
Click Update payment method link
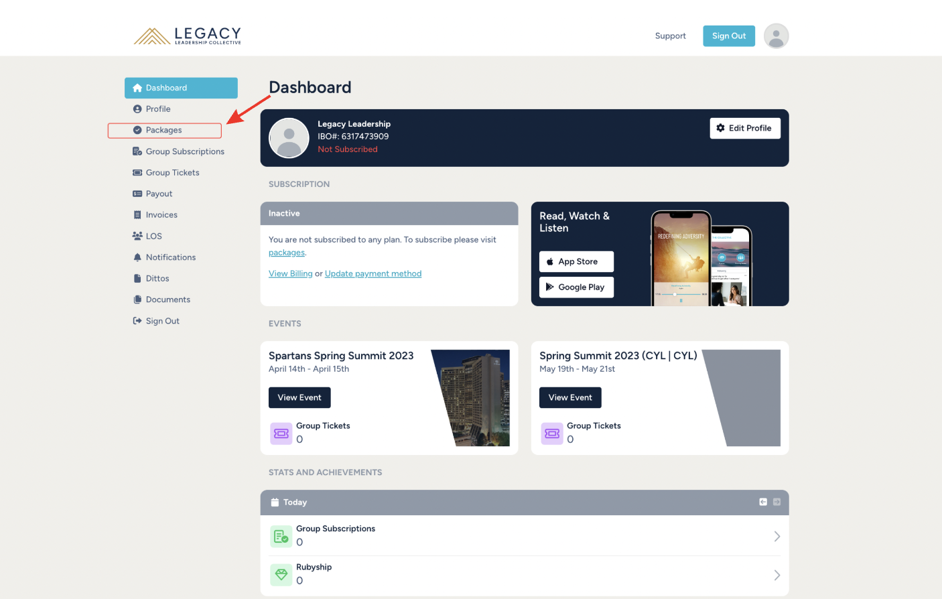coord(373,273)
